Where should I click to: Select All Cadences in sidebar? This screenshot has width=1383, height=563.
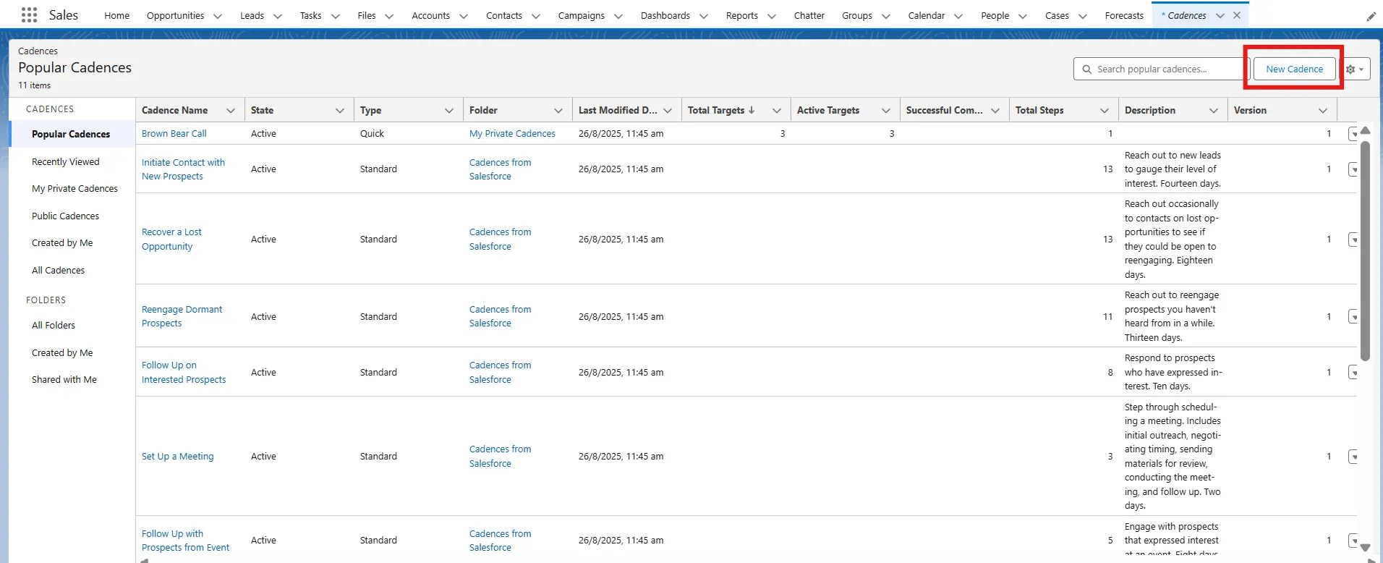point(58,271)
